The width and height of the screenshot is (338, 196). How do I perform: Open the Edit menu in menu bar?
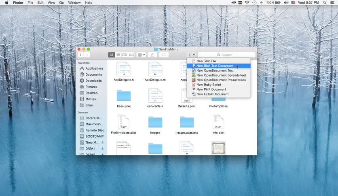tap(40, 2)
